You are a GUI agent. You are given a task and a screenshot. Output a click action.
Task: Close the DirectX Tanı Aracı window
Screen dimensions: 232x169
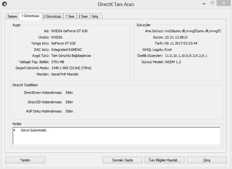coord(224,3)
